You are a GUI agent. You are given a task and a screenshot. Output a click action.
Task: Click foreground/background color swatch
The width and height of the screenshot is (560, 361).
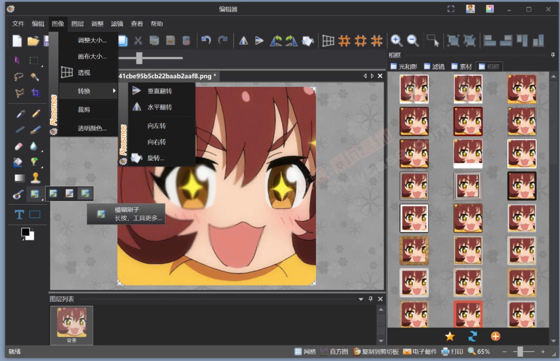(x=27, y=234)
